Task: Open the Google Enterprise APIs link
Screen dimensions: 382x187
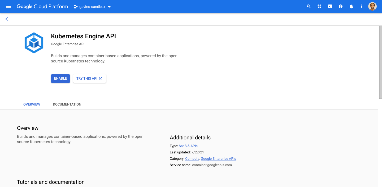Action: (x=218, y=159)
